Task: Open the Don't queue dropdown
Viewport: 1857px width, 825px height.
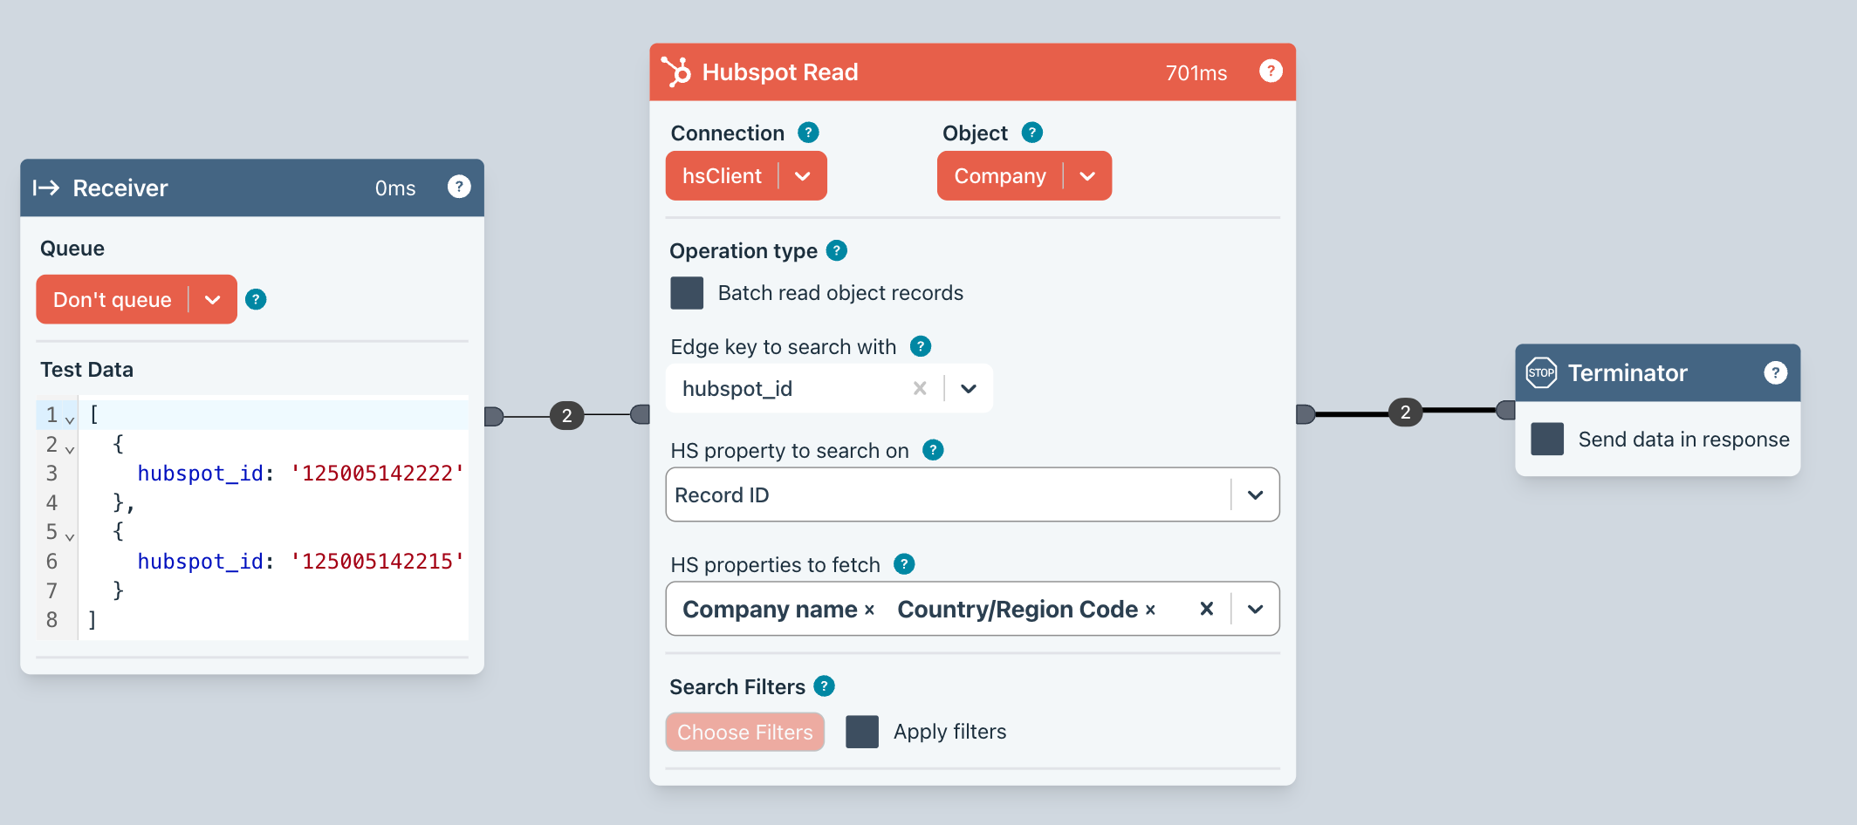Action: (x=136, y=300)
